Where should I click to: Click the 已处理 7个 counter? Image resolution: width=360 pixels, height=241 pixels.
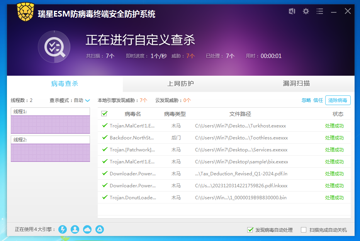coord(220,56)
